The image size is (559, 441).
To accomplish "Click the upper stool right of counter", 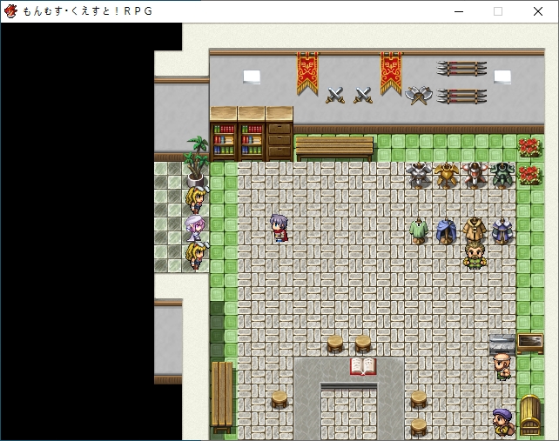I will pos(419,399).
